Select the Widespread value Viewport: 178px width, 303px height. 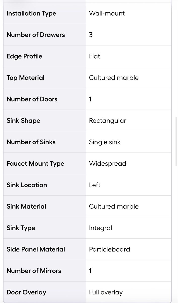108,164
